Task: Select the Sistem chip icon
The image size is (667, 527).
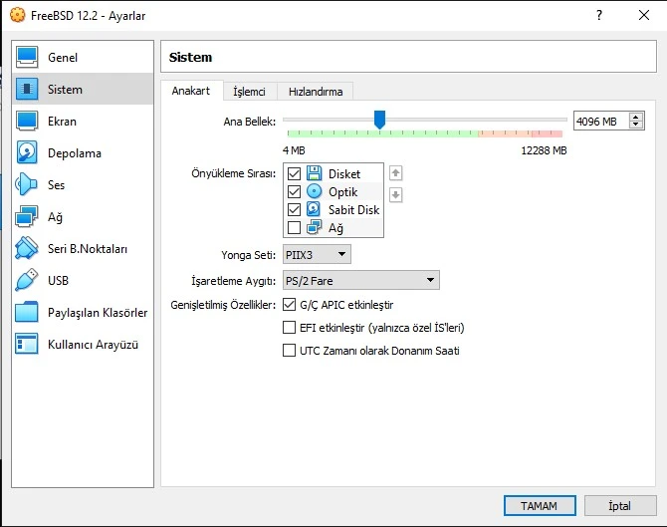Action: pos(27,89)
